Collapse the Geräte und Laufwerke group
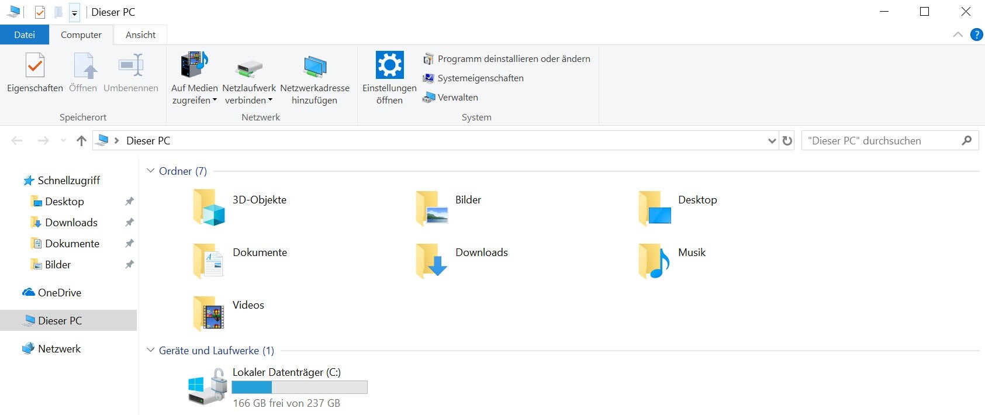 point(150,350)
